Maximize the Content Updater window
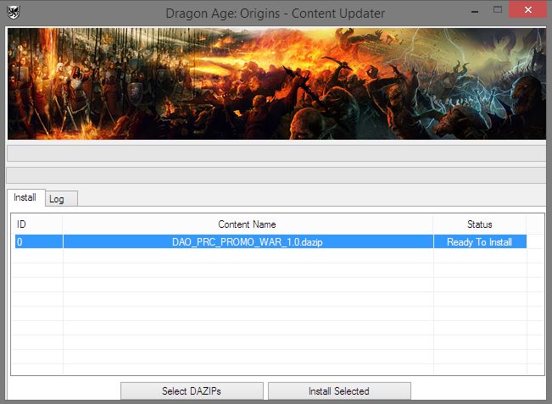552x404 pixels. click(x=498, y=10)
